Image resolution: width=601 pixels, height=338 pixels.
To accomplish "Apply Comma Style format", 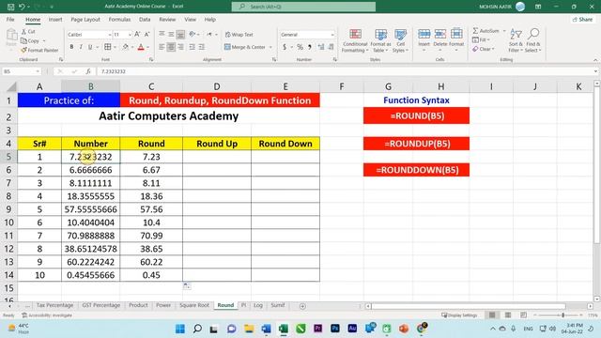I will pos(310,47).
